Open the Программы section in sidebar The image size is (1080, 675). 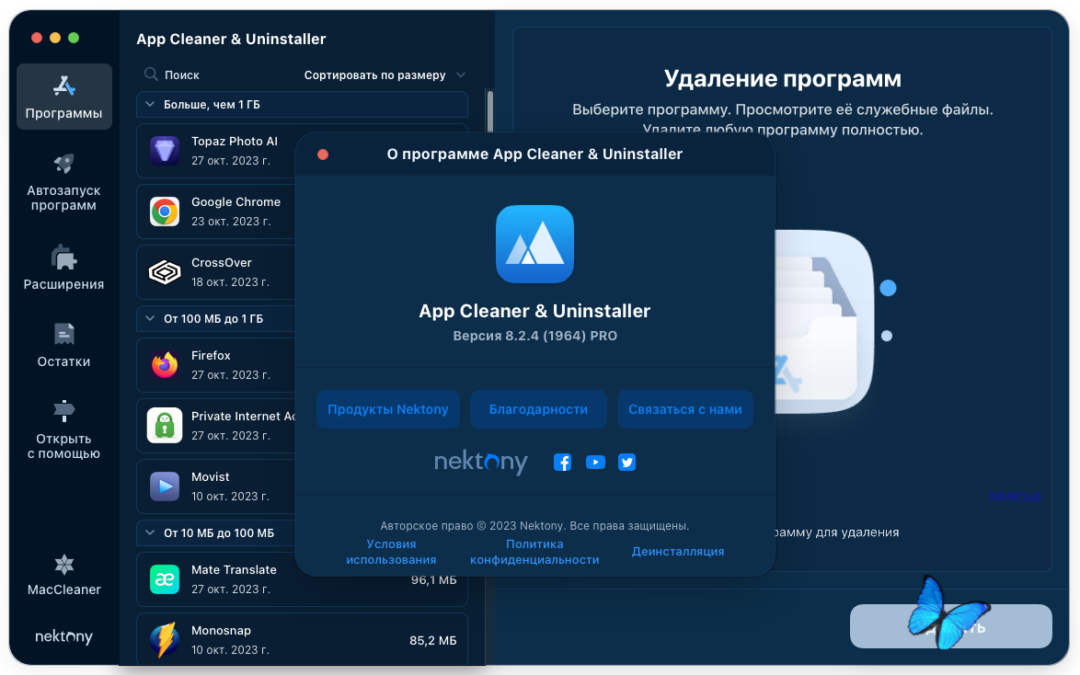click(64, 97)
